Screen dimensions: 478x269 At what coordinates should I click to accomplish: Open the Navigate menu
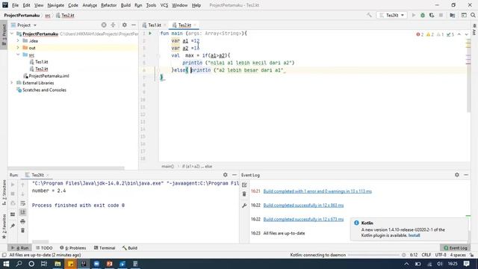[56, 5]
